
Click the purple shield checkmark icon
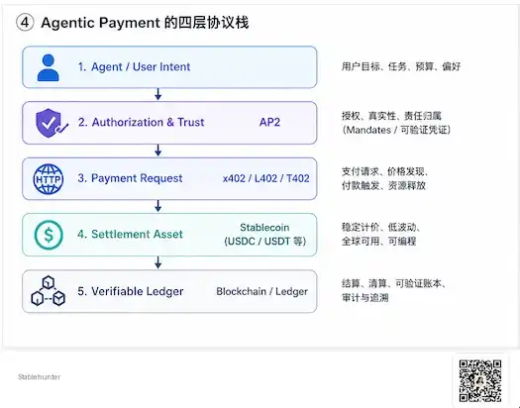pyautogui.click(x=52, y=123)
